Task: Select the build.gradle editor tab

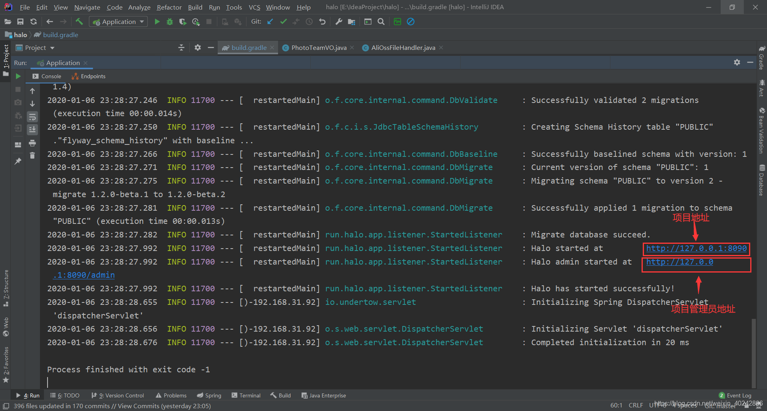Action: click(x=248, y=47)
